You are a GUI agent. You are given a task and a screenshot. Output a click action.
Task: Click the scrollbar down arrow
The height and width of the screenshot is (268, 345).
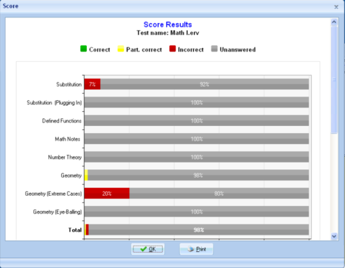pyautogui.click(x=333, y=236)
